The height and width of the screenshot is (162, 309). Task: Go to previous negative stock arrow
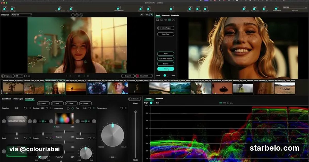(x=4, y=121)
